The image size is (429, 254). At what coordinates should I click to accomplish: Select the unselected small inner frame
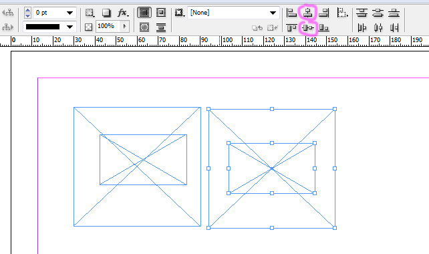coord(144,160)
